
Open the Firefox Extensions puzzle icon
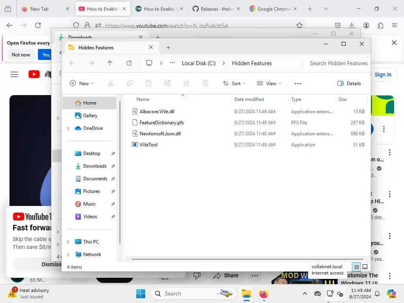tap(380, 25)
